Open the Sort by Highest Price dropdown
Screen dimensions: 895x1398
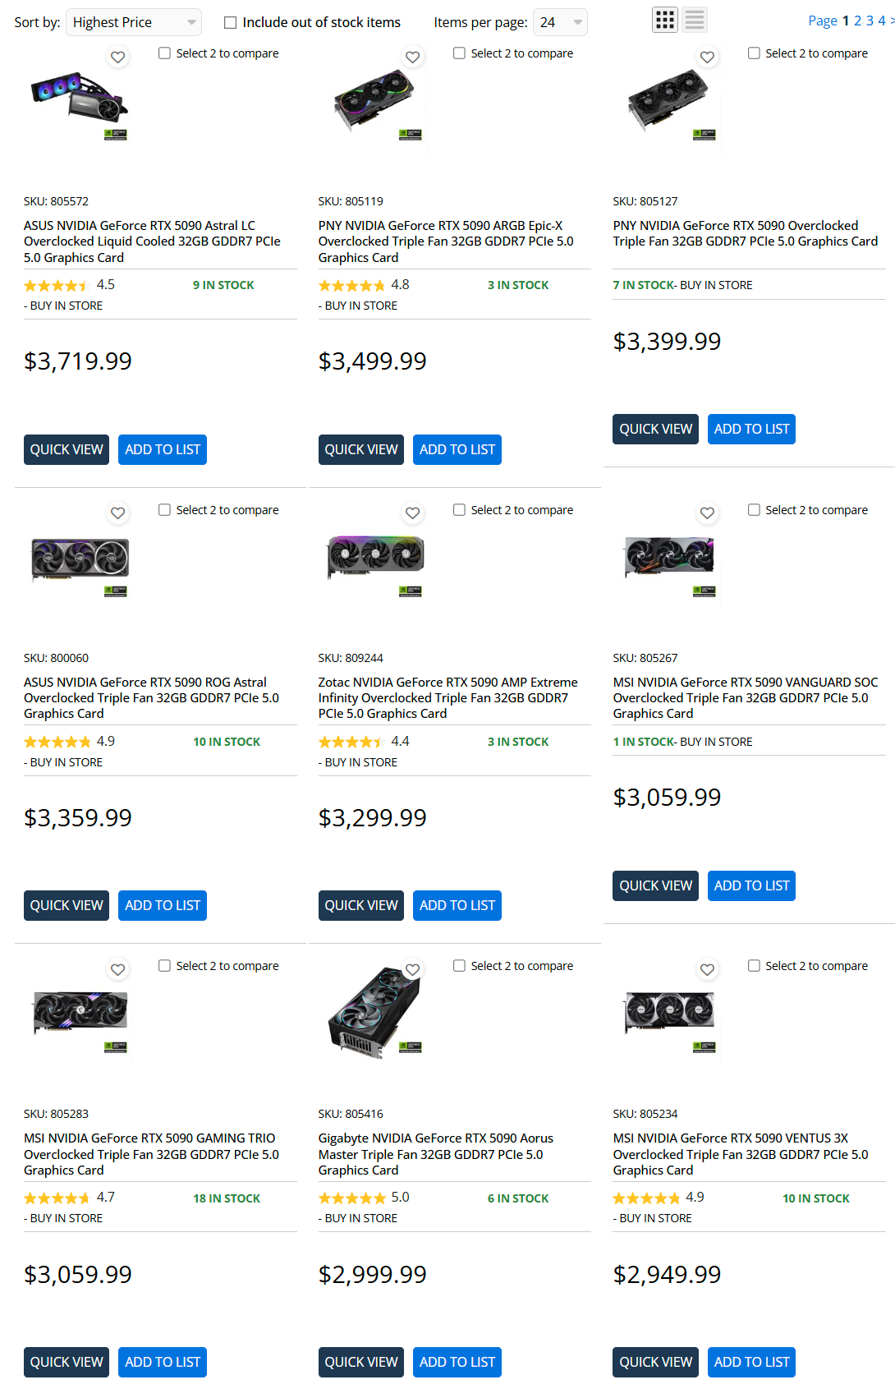pos(133,22)
